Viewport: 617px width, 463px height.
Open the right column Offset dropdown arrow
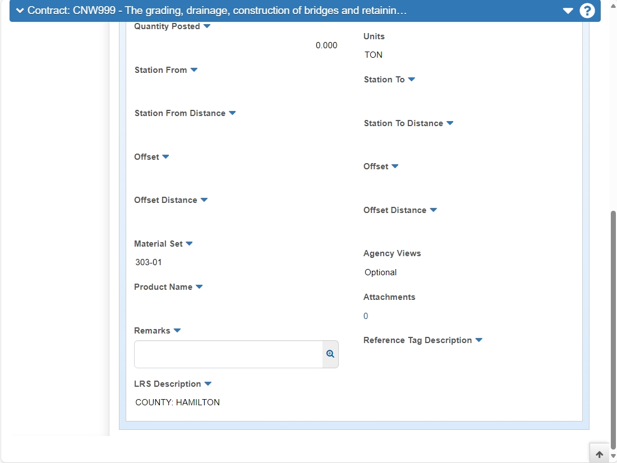point(395,166)
